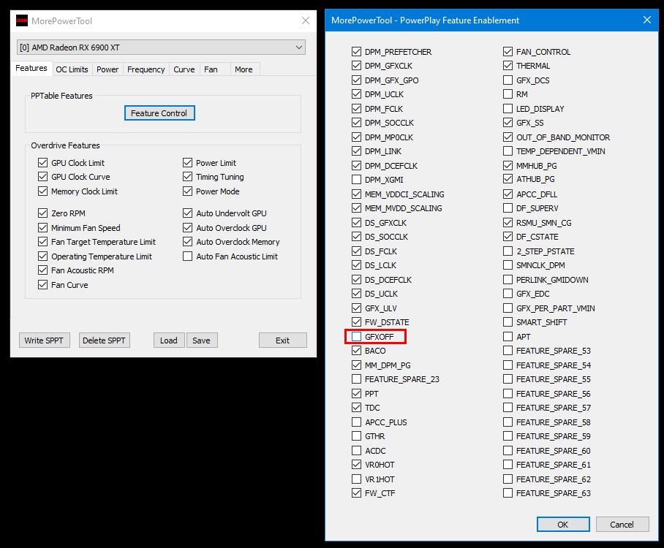Uncheck VR0HOT

point(357,465)
